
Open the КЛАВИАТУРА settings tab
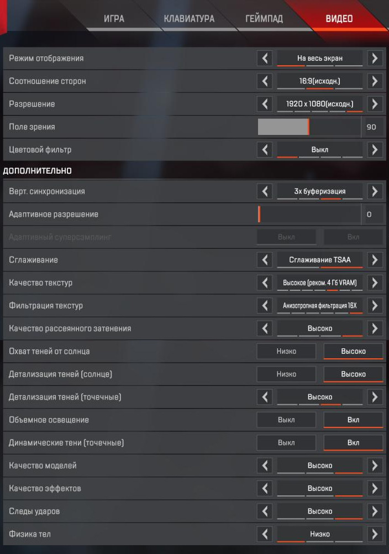(x=188, y=18)
